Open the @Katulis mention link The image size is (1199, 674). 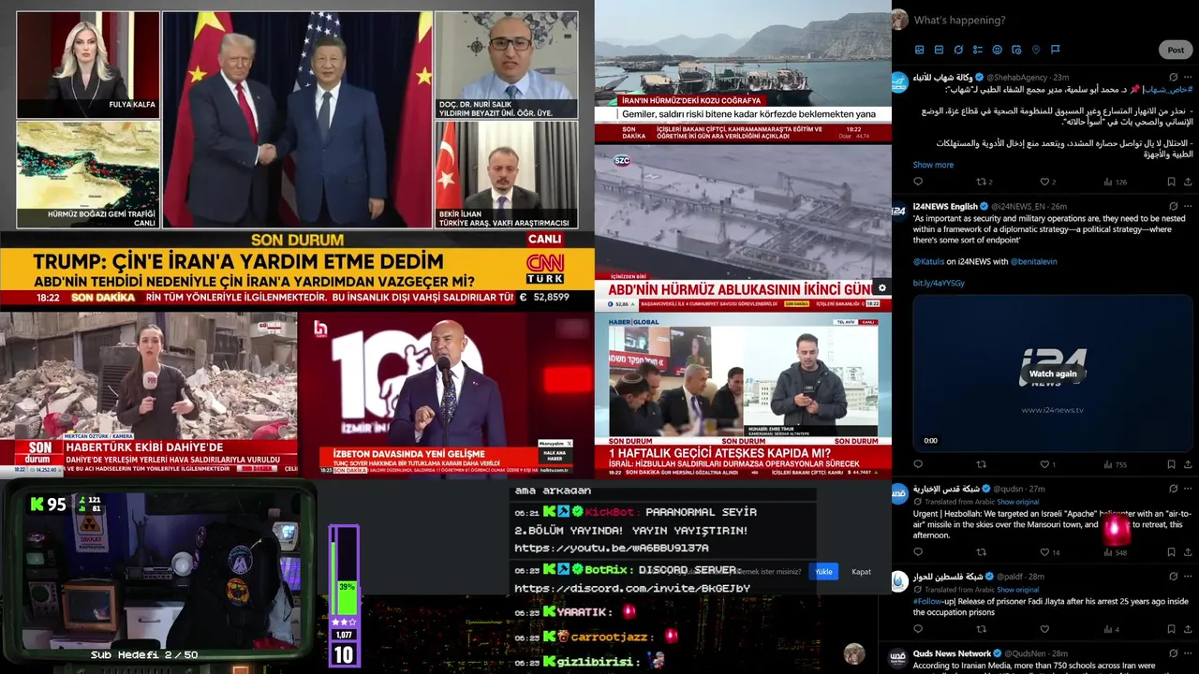pyautogui.click(x=928, y=262)
